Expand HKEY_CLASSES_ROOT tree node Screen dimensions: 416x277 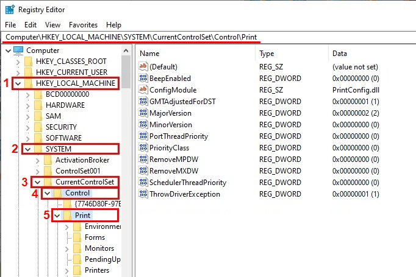(18, 61)
